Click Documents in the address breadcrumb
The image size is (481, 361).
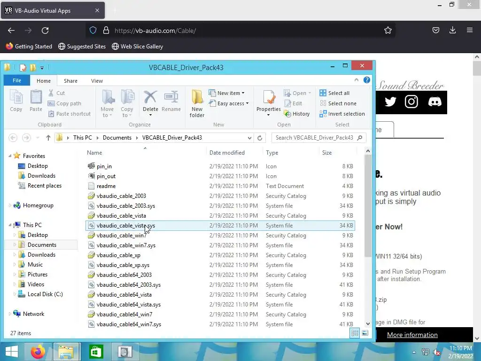pos(117,138)
